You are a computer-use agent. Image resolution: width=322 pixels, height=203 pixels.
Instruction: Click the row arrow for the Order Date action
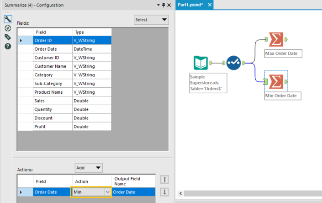[21, 192]
